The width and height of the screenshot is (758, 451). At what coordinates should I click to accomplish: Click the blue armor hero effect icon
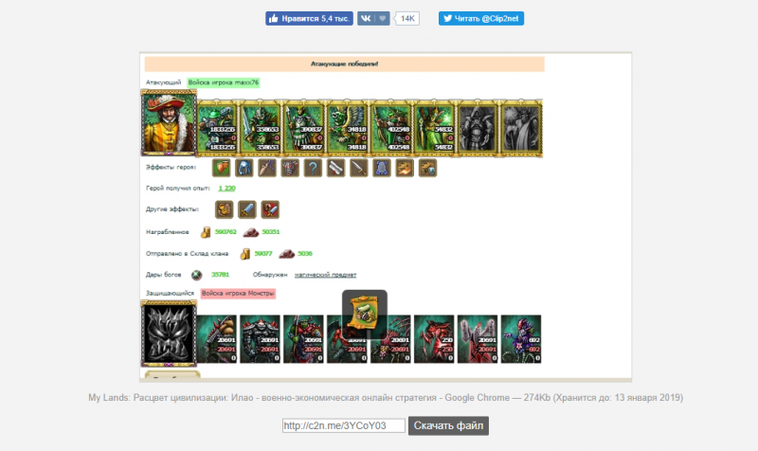point(382,168)
